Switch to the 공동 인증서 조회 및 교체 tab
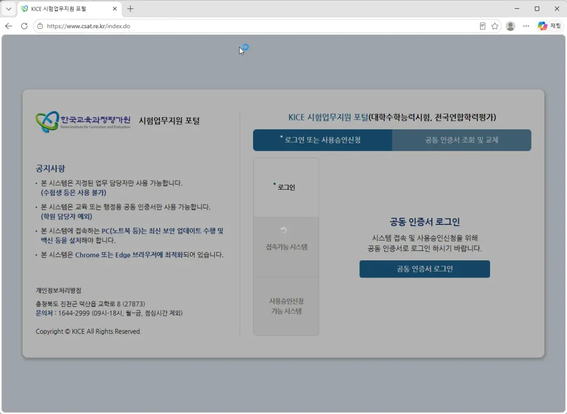The height and width of the screenshot is (414, 567). (x=461, y=140)
